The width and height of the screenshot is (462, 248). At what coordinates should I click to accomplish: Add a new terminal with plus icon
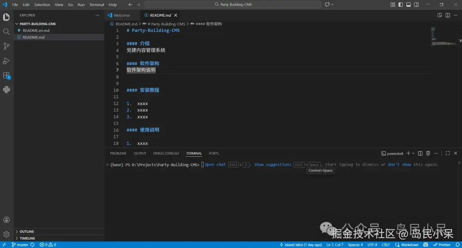pos(408,153)
